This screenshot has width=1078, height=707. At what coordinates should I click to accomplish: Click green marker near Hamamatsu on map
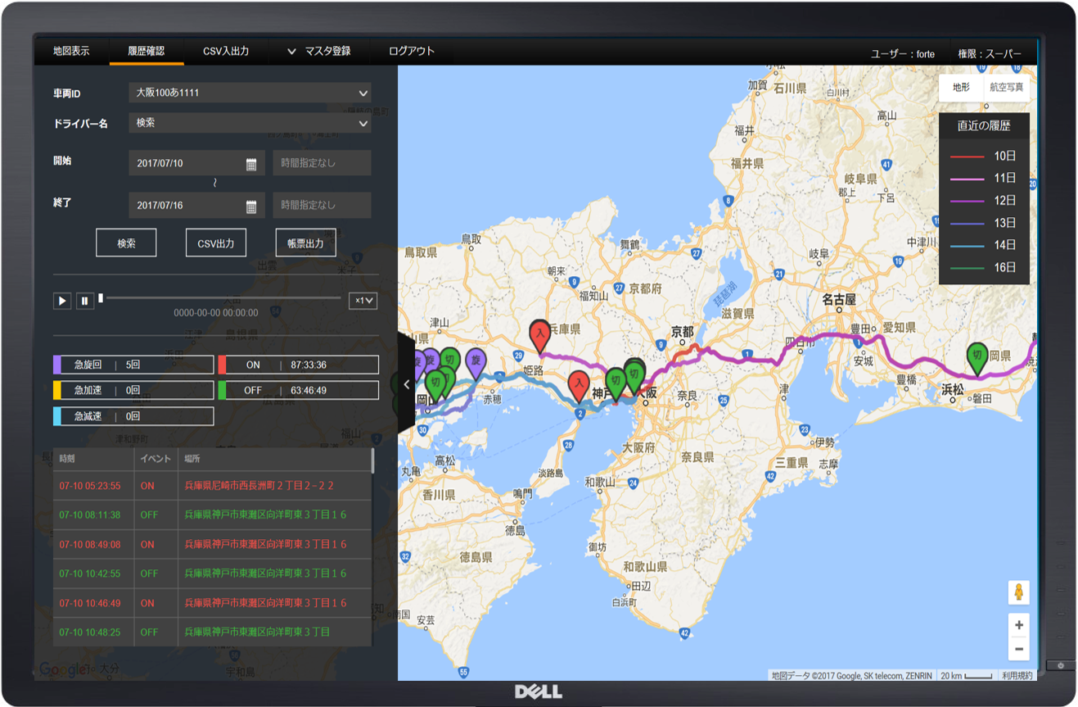point(976,356)
